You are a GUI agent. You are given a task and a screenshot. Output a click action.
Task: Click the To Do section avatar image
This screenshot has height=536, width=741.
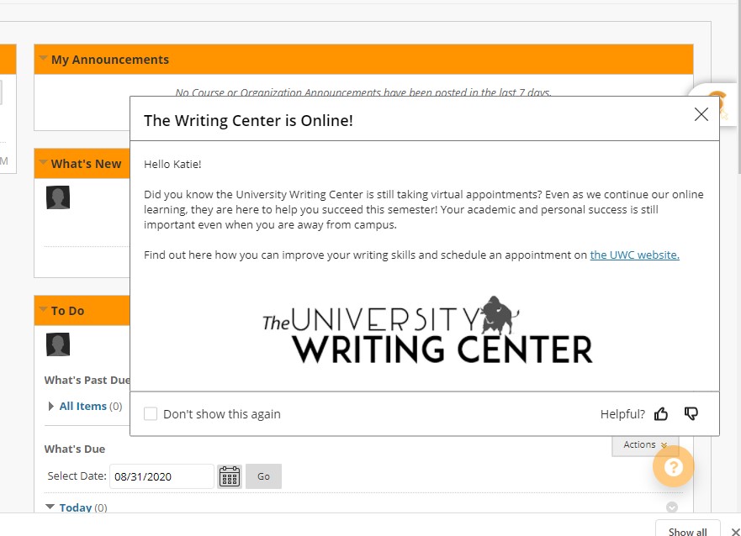(x=57, y=344)
